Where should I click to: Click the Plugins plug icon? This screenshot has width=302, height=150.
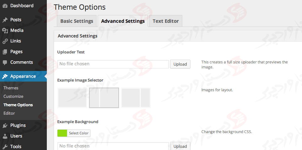(5, 125)
